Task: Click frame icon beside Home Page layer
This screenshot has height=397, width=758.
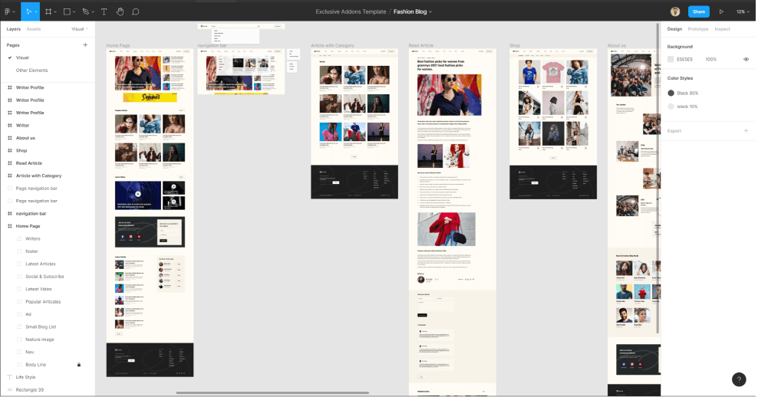Action: pos(10,226)
